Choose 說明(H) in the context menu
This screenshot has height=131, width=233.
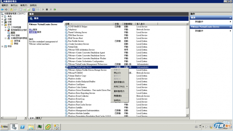(120, 101)
